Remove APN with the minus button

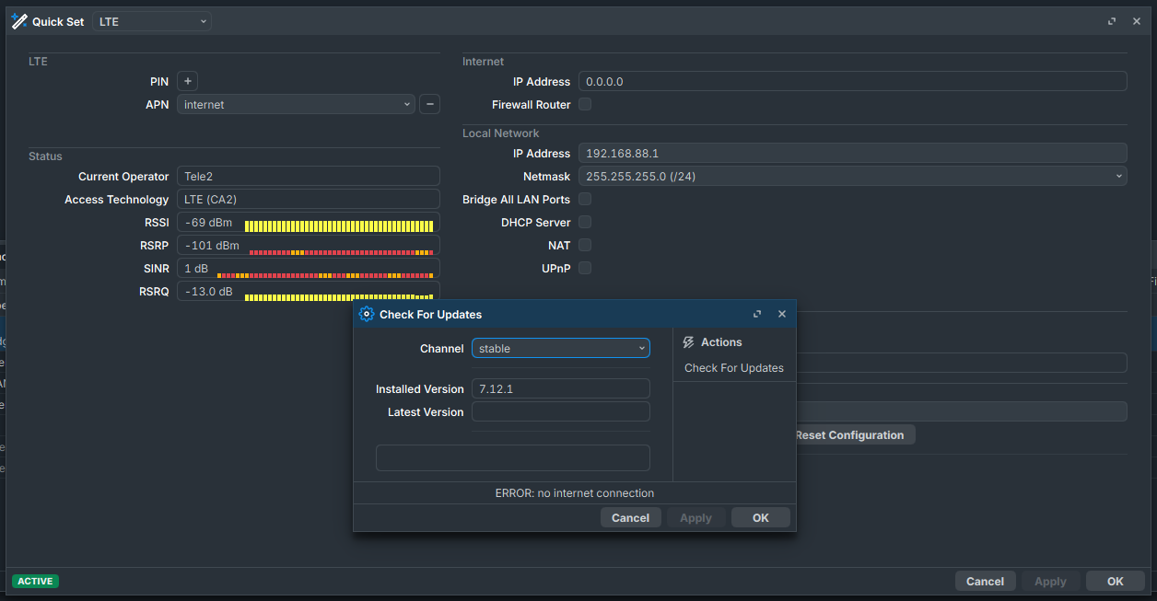tap(429, 105)
